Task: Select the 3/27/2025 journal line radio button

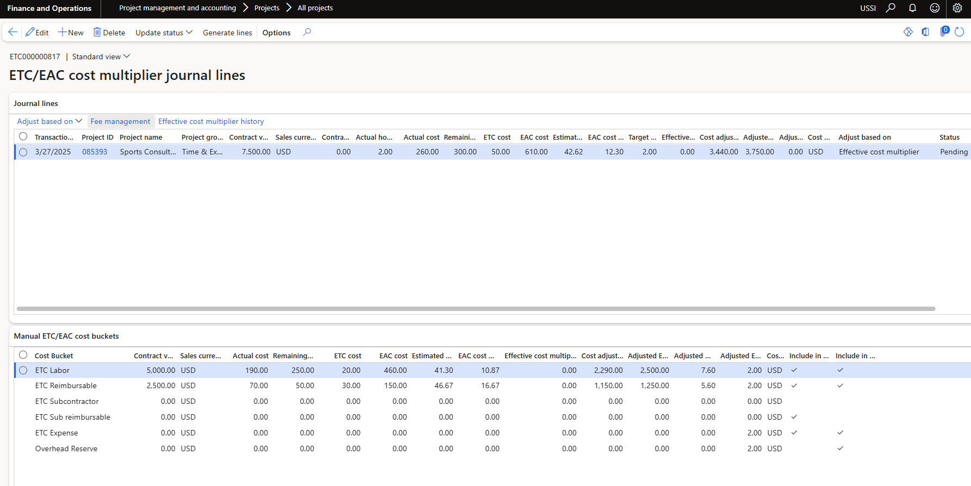Action: [x=23, y=152]
